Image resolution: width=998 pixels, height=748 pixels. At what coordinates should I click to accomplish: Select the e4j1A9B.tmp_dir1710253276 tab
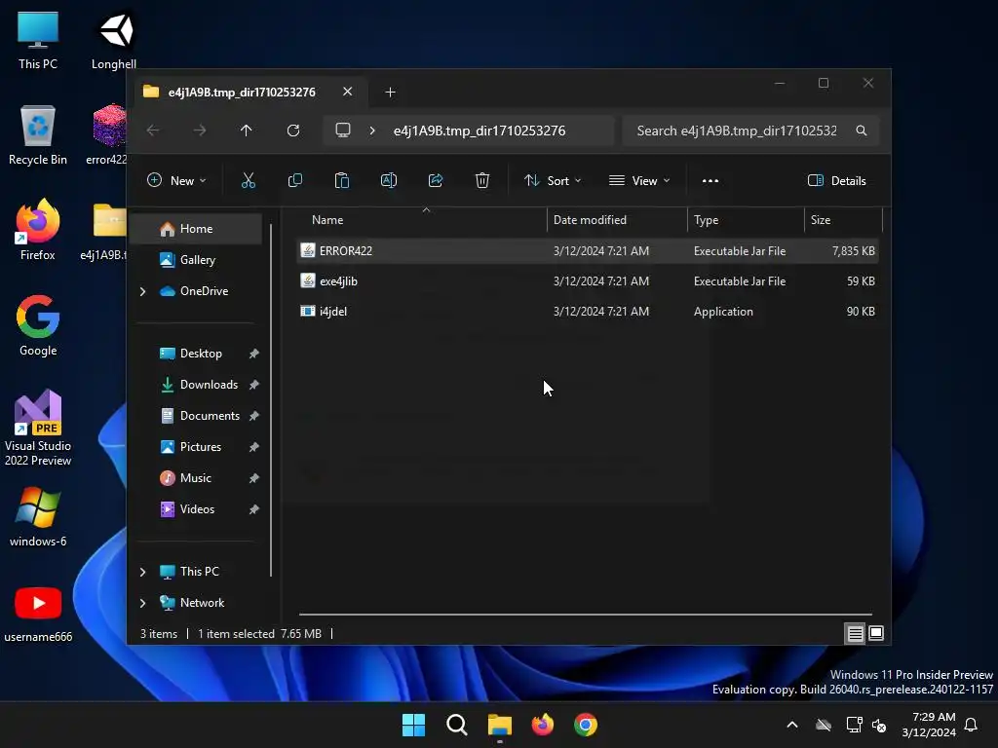(x=242, y=93)
